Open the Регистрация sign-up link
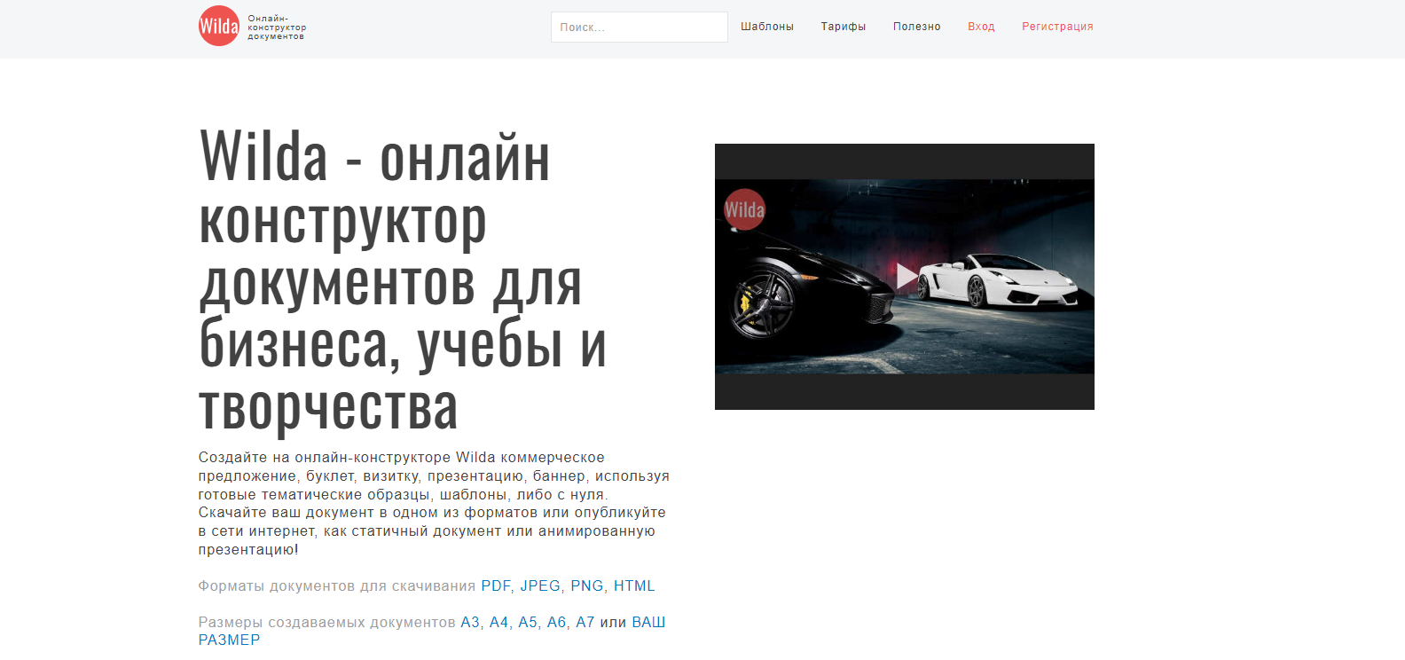 tap(1057, 27)
